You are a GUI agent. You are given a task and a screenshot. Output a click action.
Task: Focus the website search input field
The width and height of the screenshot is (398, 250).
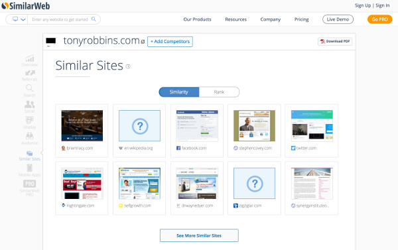tap(60, 19)
